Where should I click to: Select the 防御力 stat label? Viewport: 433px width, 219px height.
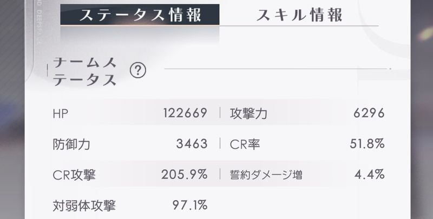[x=71, y=144]
